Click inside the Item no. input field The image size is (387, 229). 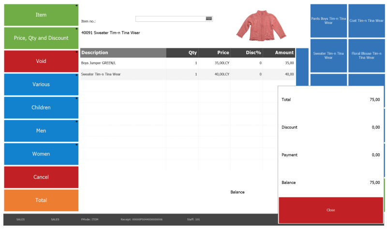click(170, 18)
